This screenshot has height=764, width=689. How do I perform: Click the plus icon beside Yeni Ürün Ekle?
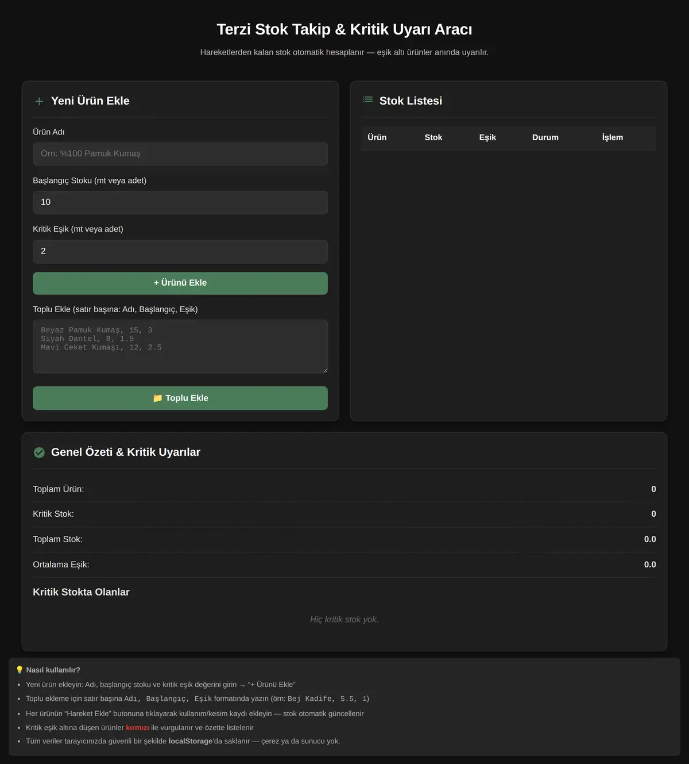(x=39, y=101)
